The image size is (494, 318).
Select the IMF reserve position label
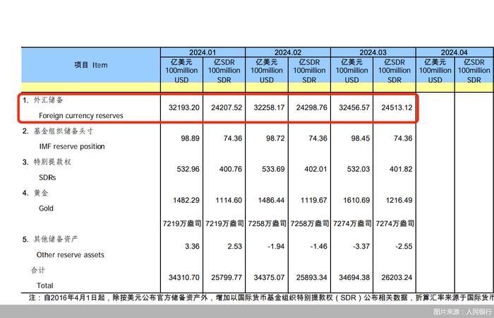[x=72, y=147]
